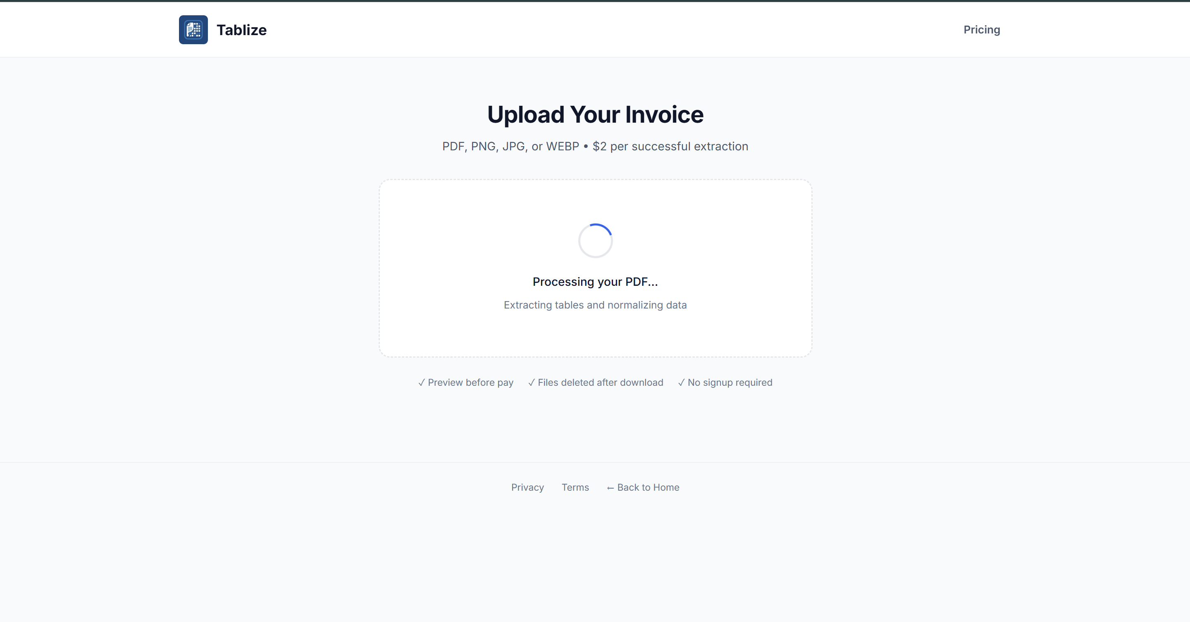
Task: Click the Files deleted after download label
Action: point(600,382)
